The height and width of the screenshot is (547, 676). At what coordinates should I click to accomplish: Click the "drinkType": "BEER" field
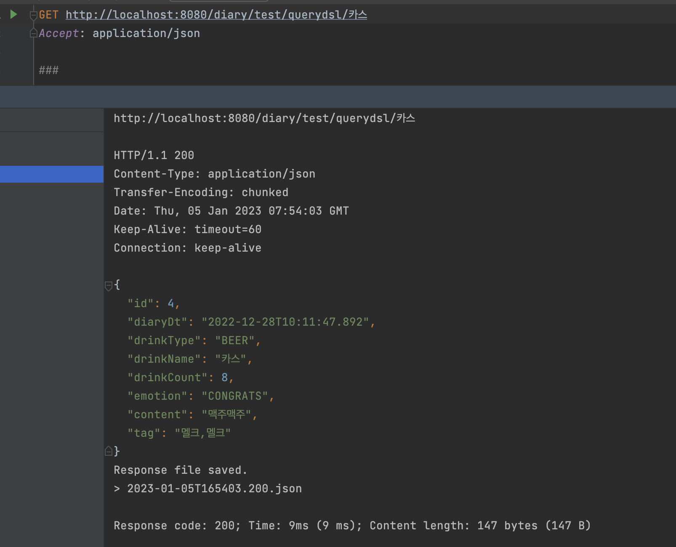pyautogui.click(x=194, y=340)
